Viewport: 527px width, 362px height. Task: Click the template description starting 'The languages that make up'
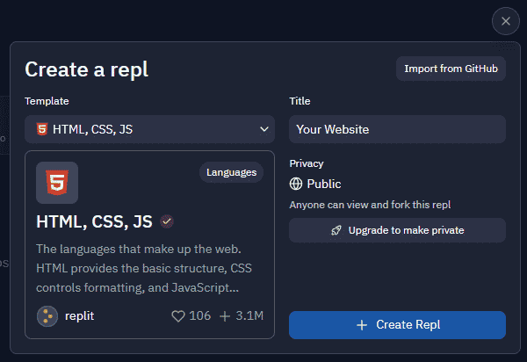(144, 268)
